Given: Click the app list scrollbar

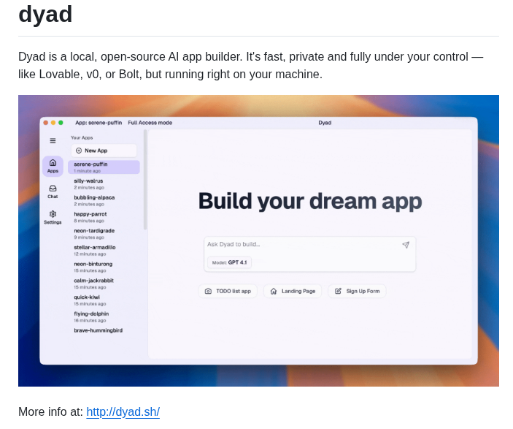Looking at the screenshot, I should tap(145, 181).
